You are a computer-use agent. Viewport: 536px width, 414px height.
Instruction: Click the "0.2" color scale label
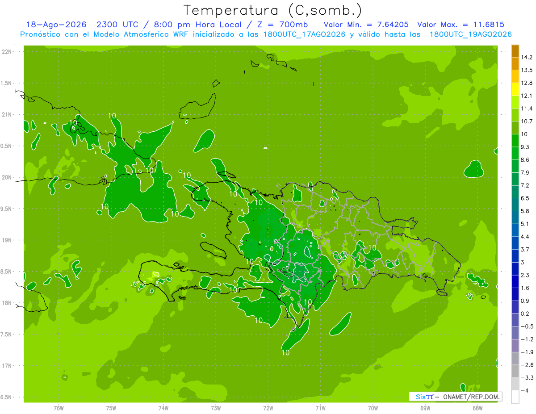[525, 314]
